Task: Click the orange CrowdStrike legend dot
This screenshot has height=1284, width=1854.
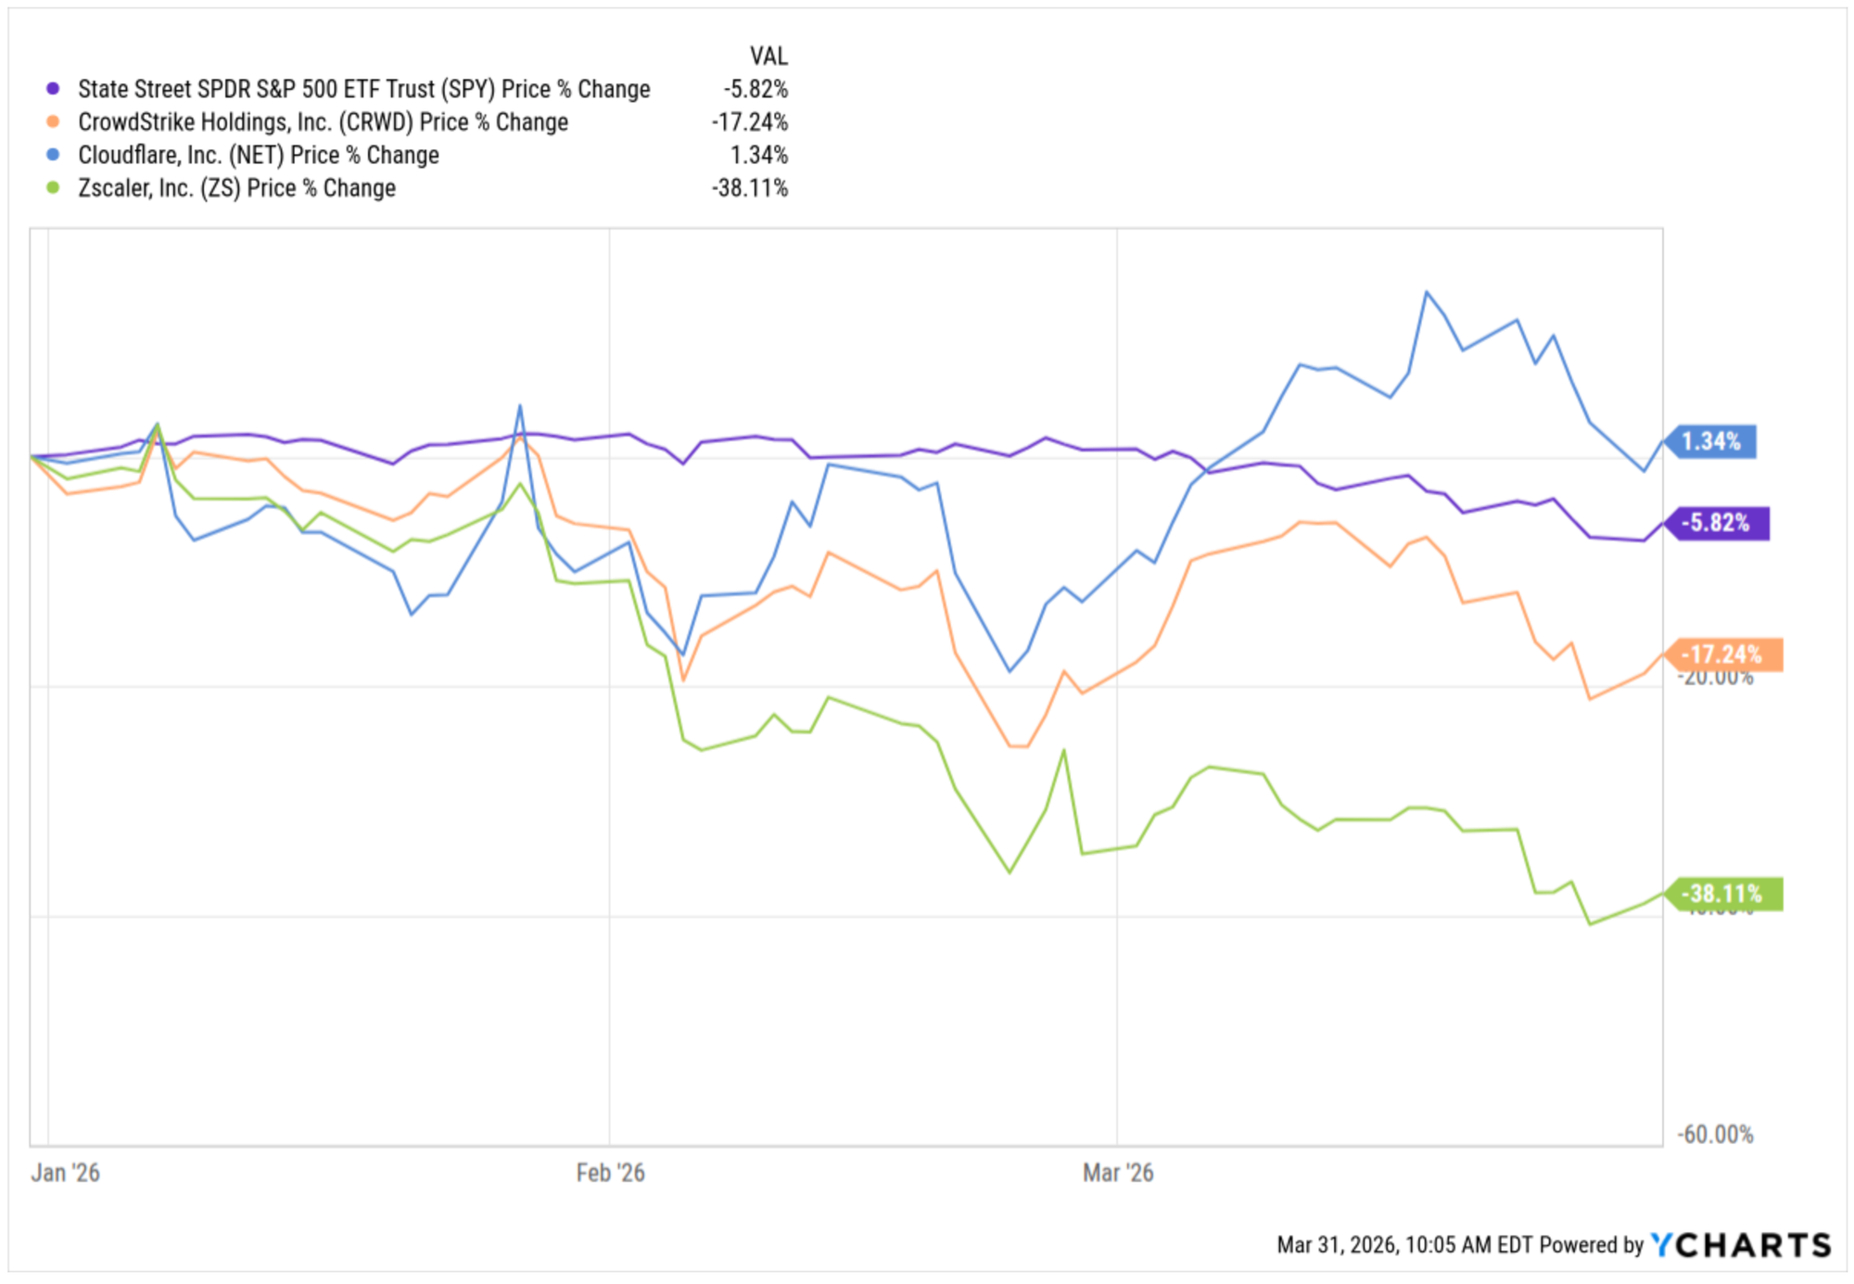Action: [53, 121]
